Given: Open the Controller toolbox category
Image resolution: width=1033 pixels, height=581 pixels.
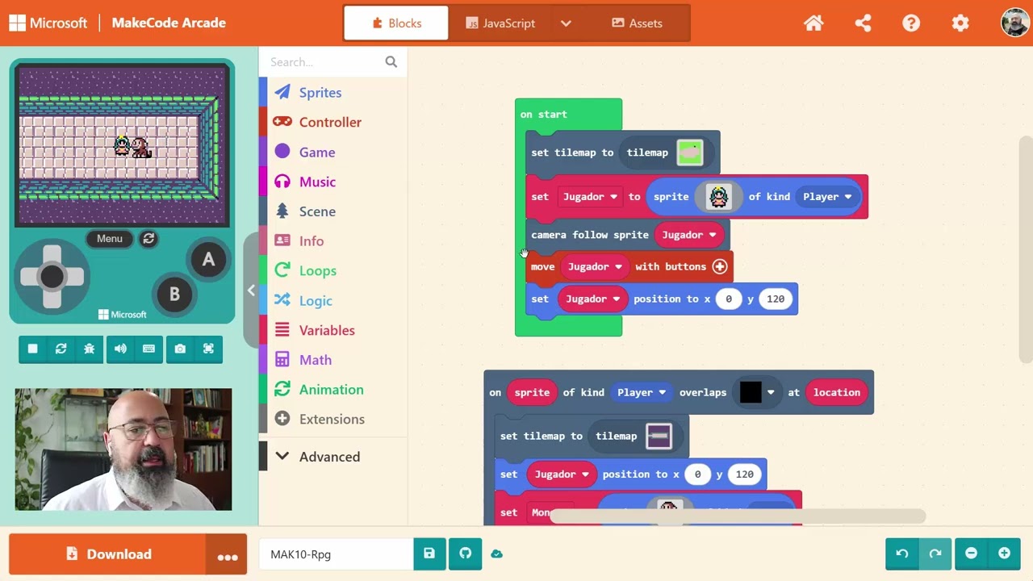Looking at the screenshot, I should (x=332, y=123).
